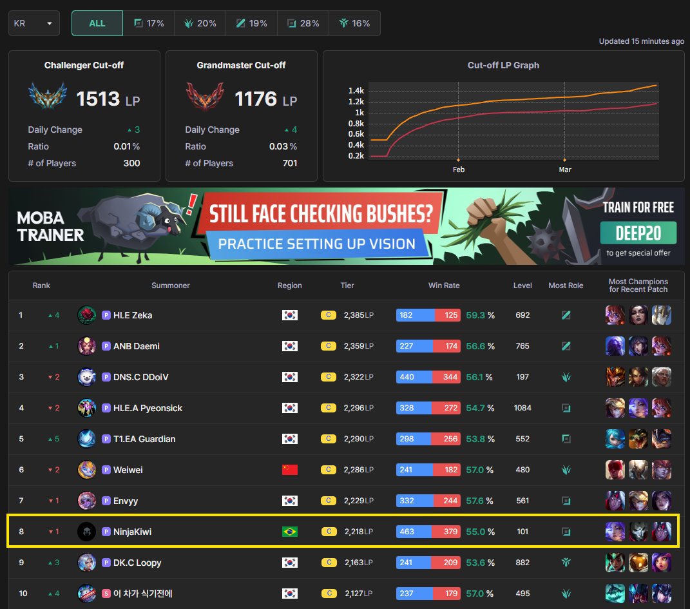Click the P badge beside HLE Zeka
The image size is (690, 609).
[106, 315]
